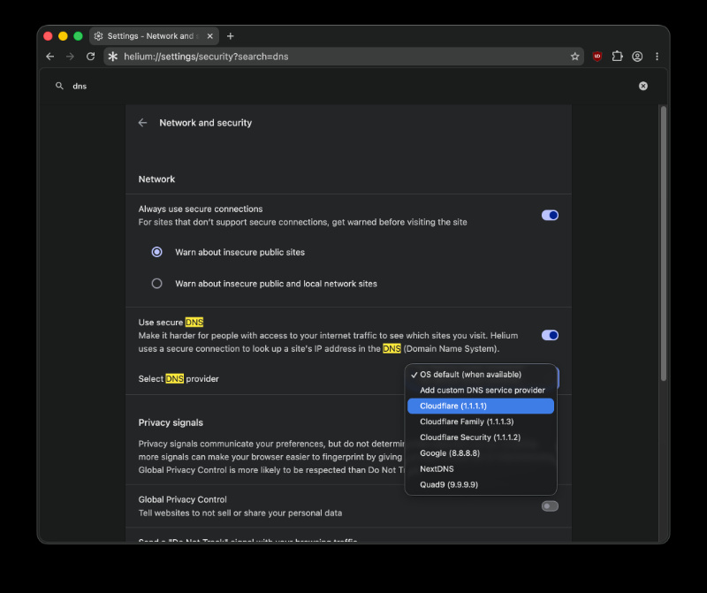Close the Settings tab
The width and height of the screenshot is (707, 593).
click(209, 36)
